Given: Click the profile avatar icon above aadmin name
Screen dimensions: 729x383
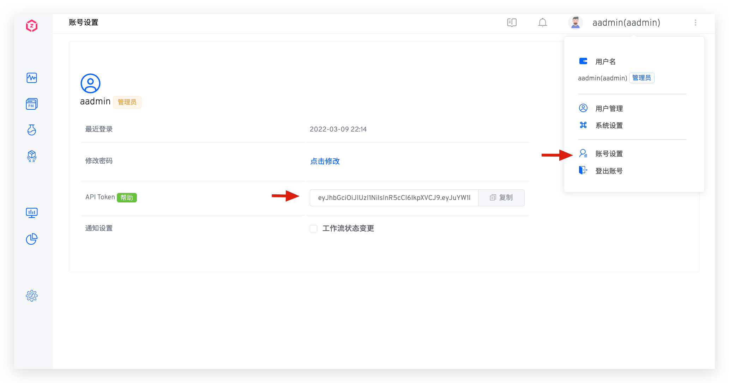Looking at the screenshot, I should (90, 83).
